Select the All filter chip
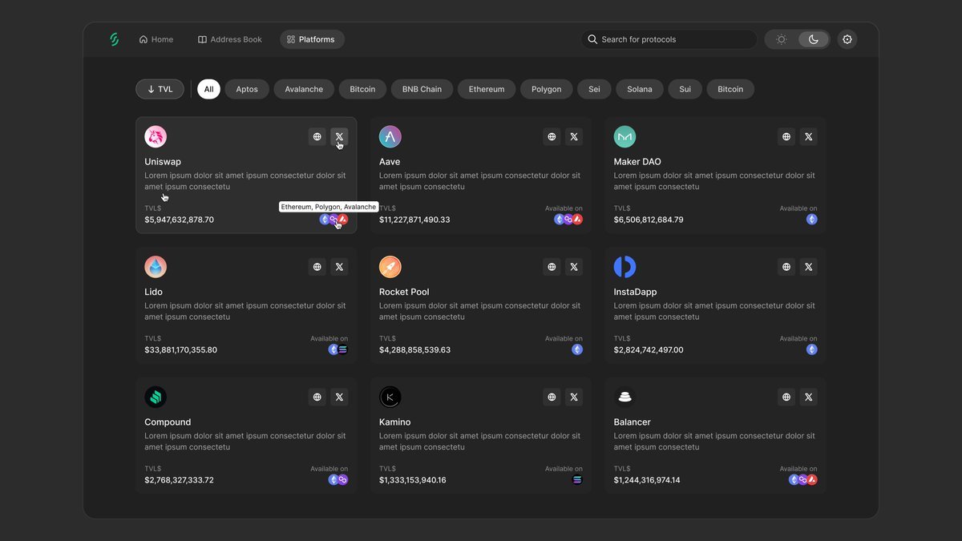This screenshot has width=962, height=541. coord(208,89)
